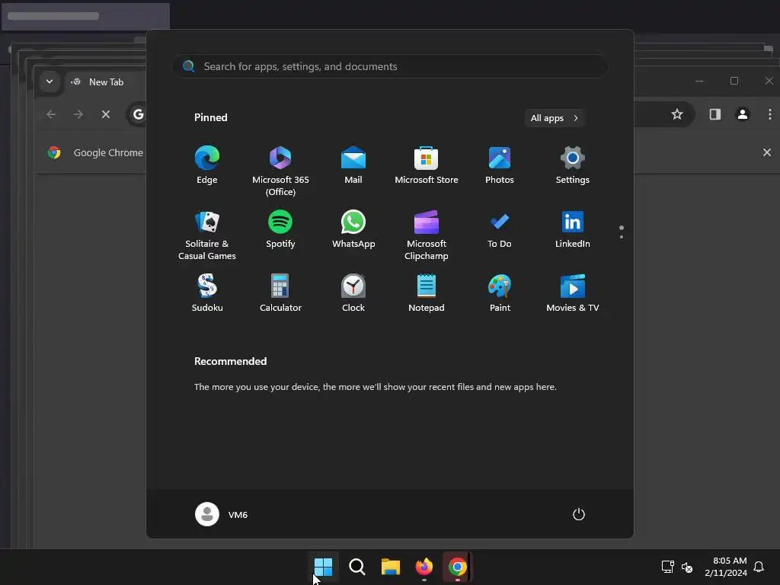Image resolution: width=780 pixels, height=585 pixels.
Task: Click Chrome forward arrow button
Action: (x=78, y=114)
